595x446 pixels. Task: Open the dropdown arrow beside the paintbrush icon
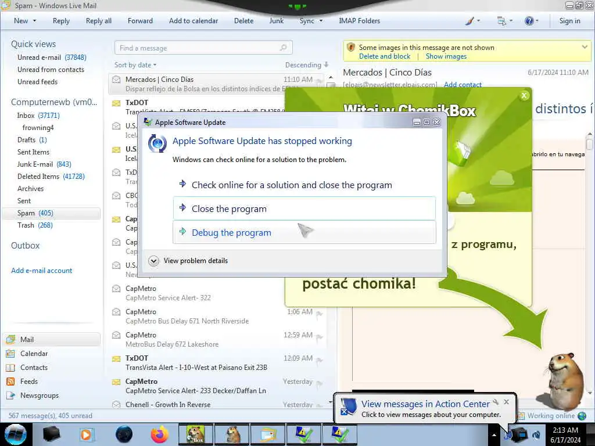[479, 21]
